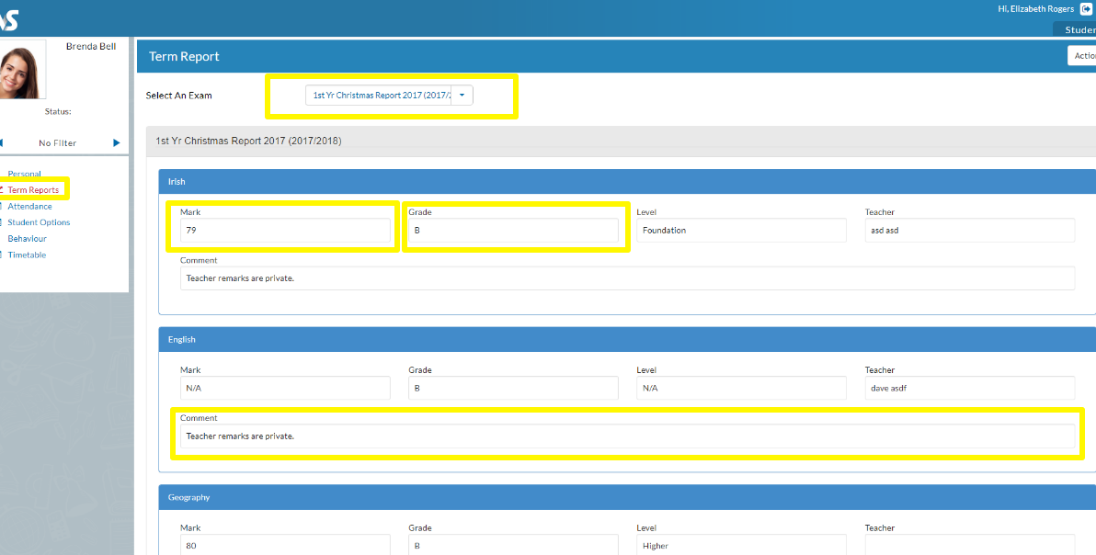Viewport: 1096px width, 555px height.
Task: Click the No Filter label
Action: click(x=57, y=143)
